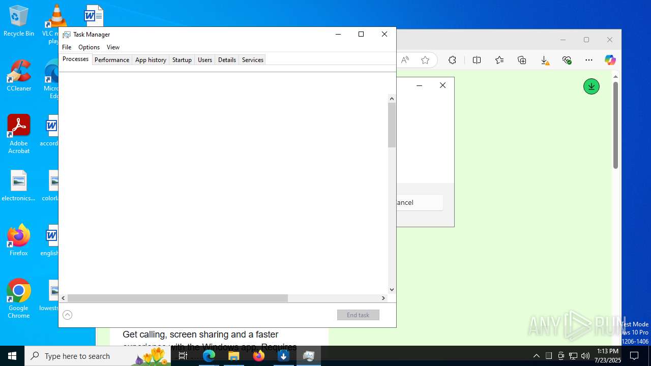Click the taskbar search box

98,356
